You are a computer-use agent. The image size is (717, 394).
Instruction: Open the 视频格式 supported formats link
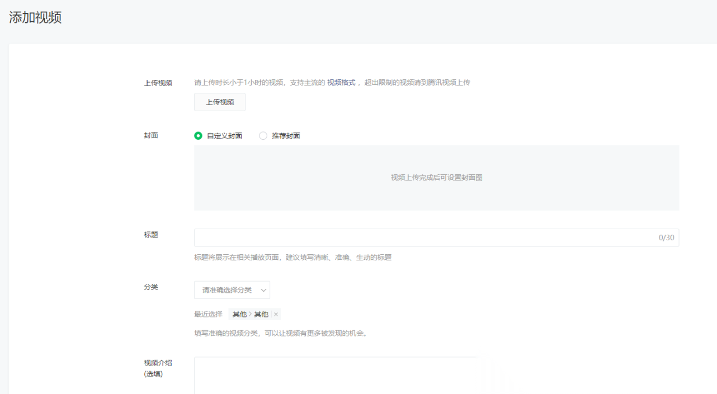(x=341, y=83)
